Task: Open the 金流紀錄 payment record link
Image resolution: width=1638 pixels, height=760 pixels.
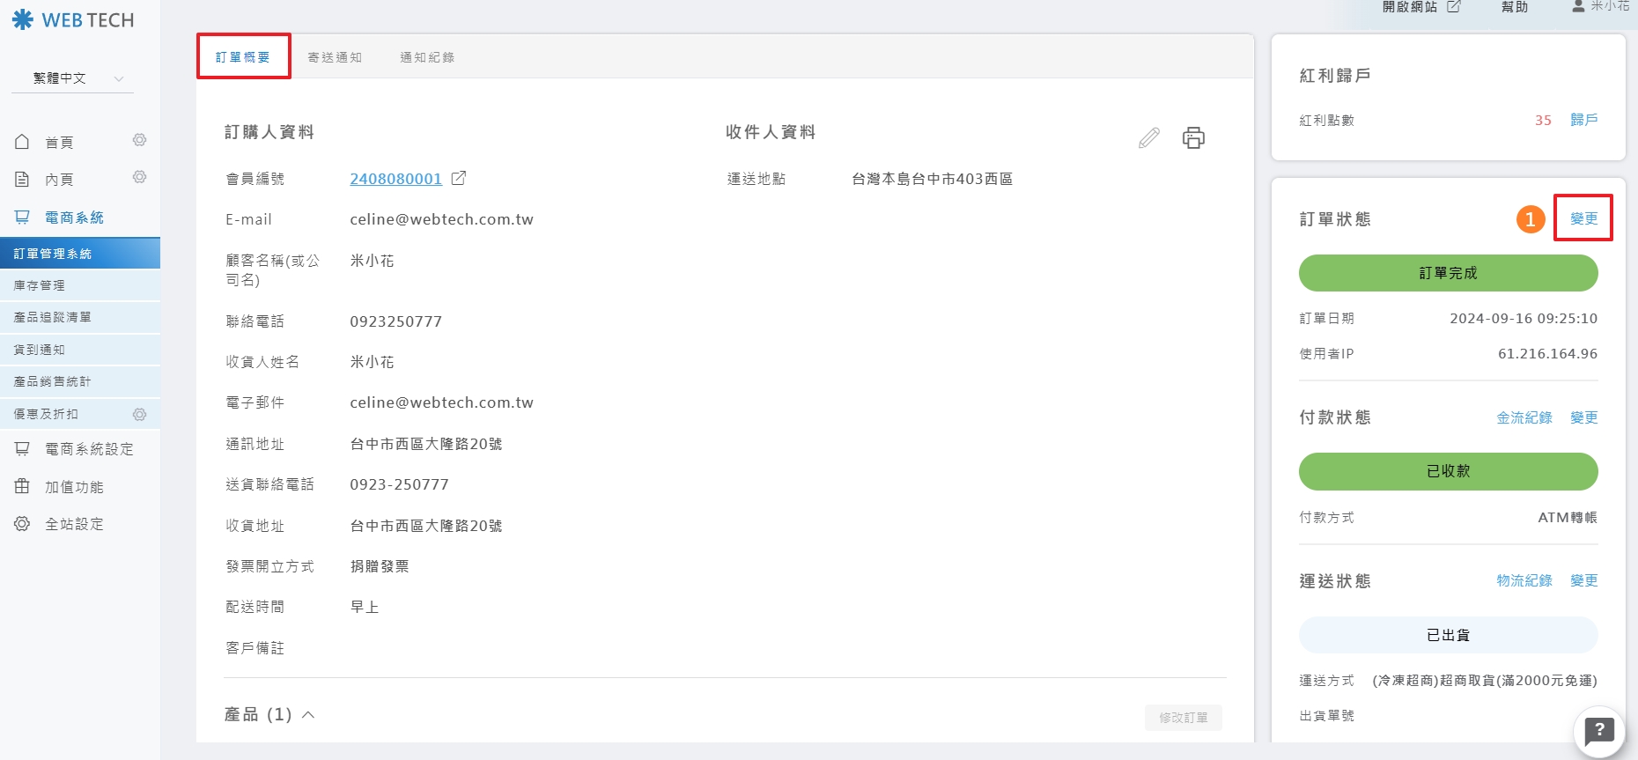Action: (1524, 417)
